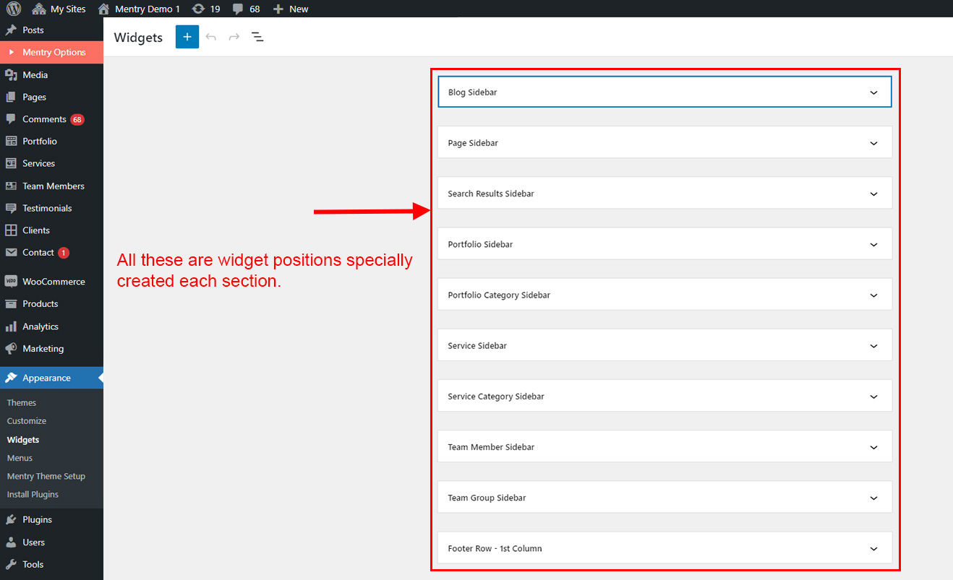Image resolution: width=953 pixels, height=580 pixels.
Task: Expand the Portfolio Category Sidebar panel
Action: pos(873,295)
